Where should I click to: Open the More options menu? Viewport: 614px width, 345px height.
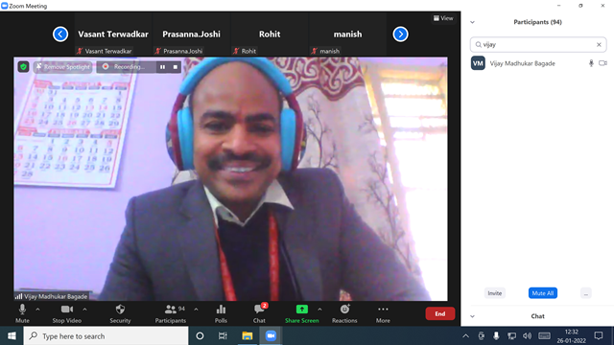click(x=383, y=313)
